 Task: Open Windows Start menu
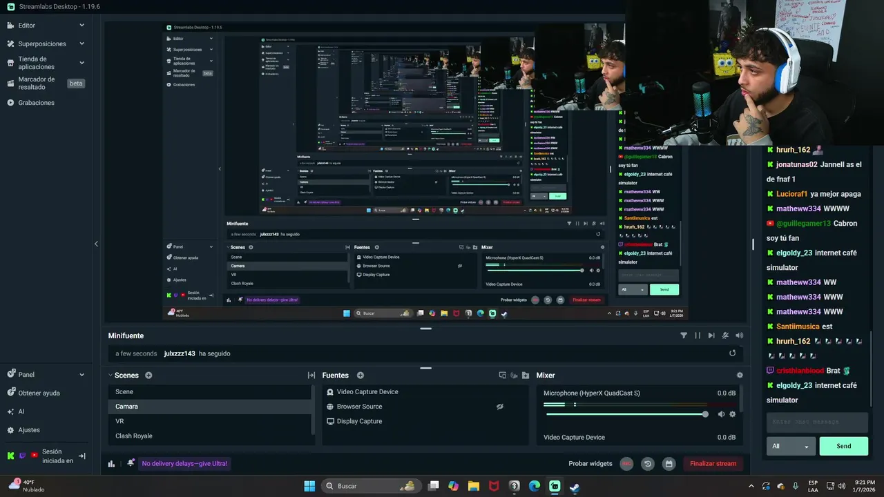(x=309, y=486)
